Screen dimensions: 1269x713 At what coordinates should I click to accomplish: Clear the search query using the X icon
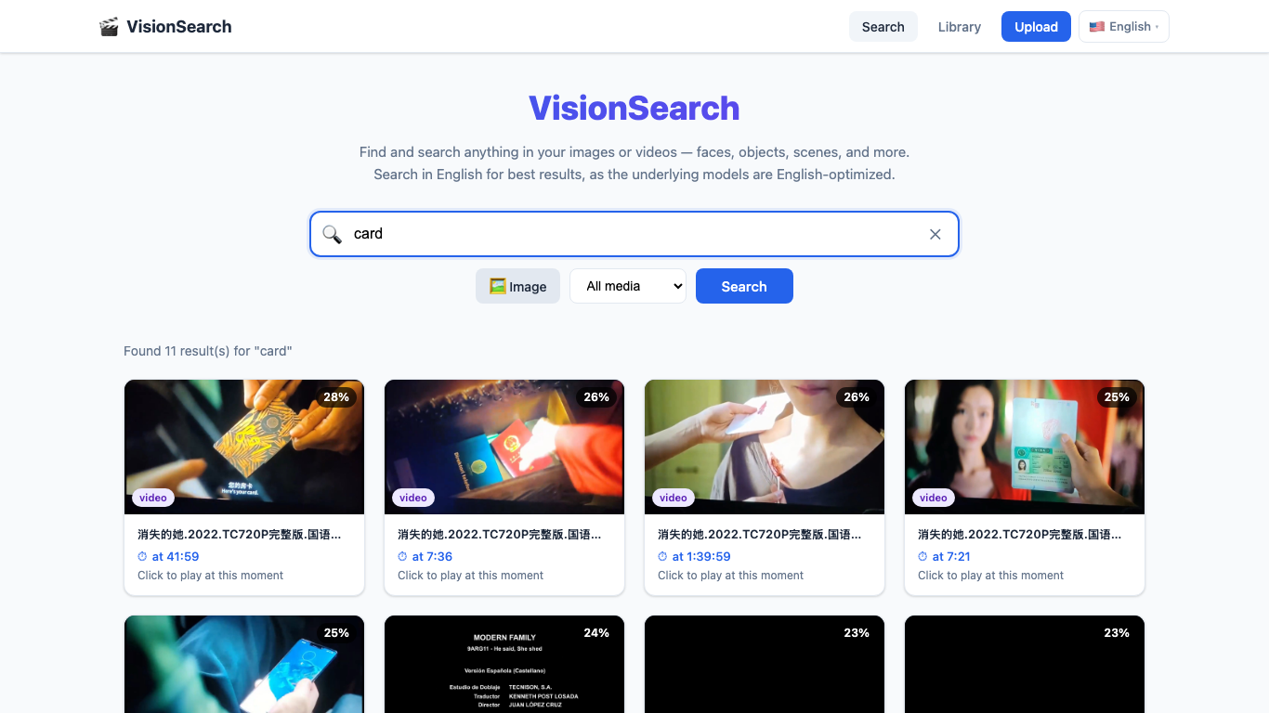[x=935, y=234]
